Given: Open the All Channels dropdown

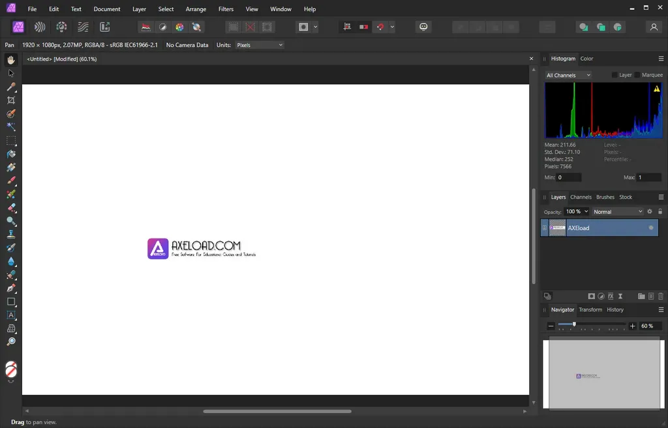Looking at the screenshot, I should (x=568, y=76).
